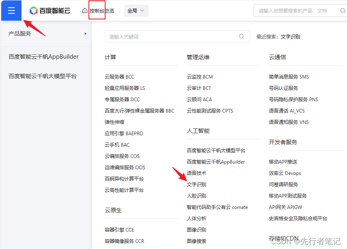The width and height of the screenshot is (347, 249).
Task: Open 问卷调研服务
Action: (284, 184)
